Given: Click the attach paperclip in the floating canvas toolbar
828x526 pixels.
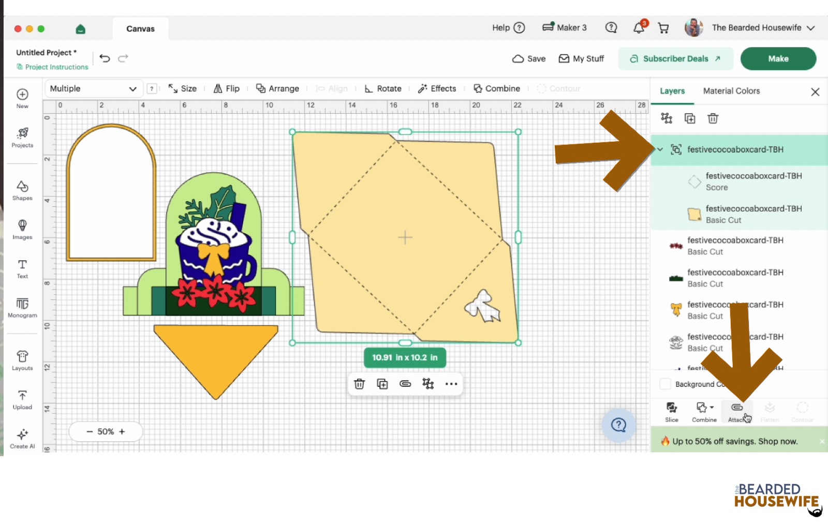Looking at the screenshot, I should [405, 384].
